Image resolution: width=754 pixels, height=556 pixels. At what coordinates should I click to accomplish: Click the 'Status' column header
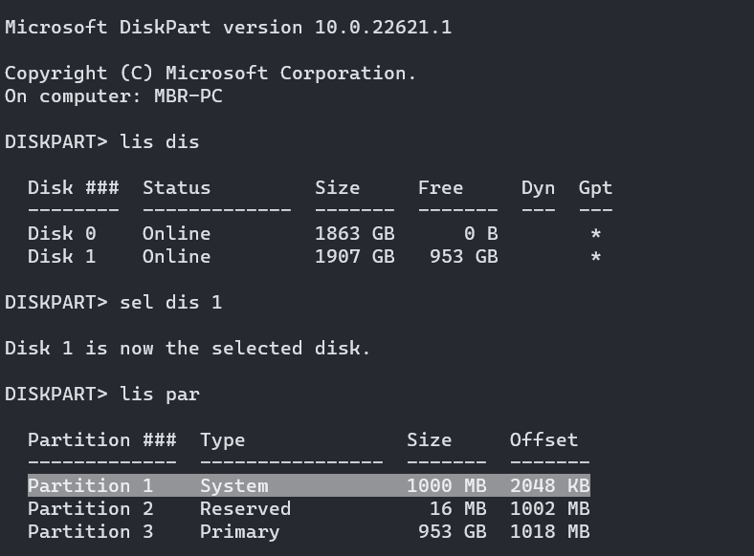pos(176,188)
